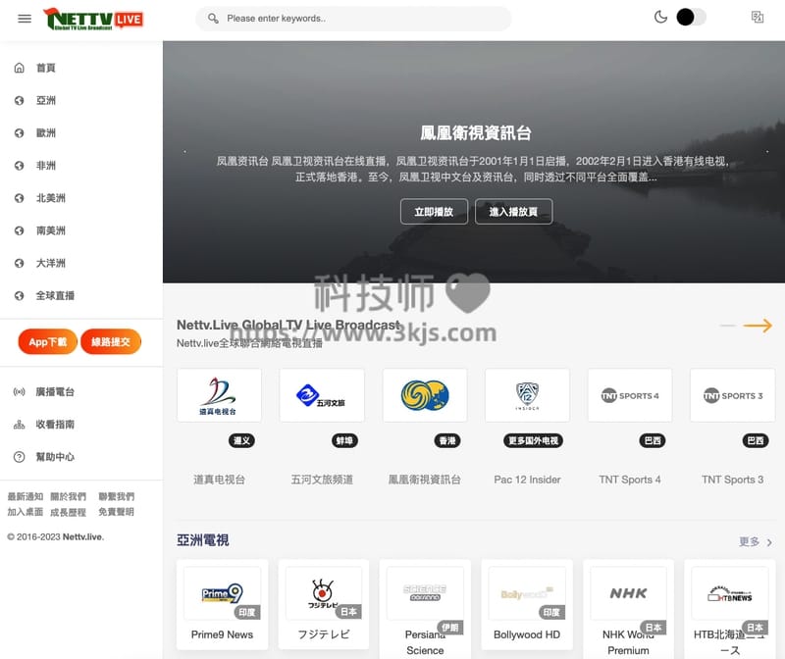The image size is (785, 659).
Task: Click the App下載 button
Action: (47, 342)
